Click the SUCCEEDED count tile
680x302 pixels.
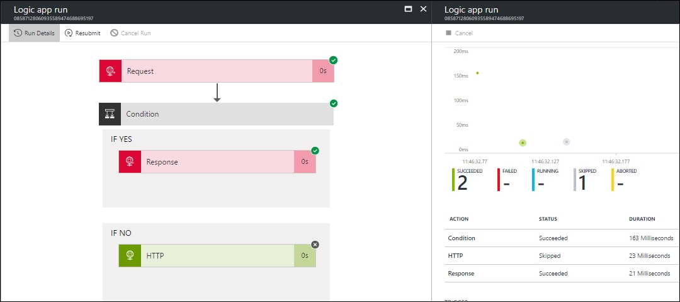coord(467,180)
